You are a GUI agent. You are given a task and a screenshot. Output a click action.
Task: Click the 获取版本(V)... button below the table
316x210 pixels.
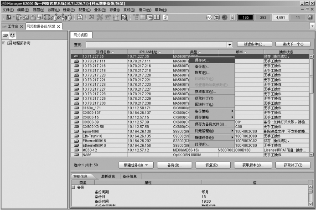pyautogui.click(x=253, y=165)
